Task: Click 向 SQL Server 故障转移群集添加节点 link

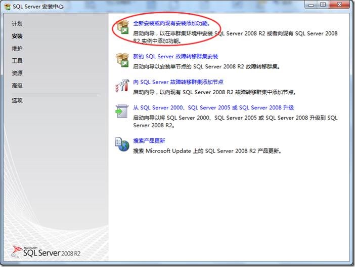Action: (x=179, y=82)
